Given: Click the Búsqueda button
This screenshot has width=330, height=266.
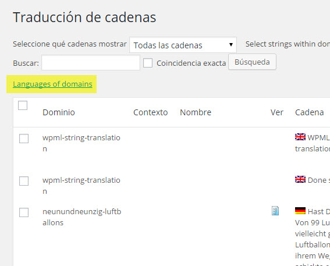Looking at the screenshot, I should (252, 62).
